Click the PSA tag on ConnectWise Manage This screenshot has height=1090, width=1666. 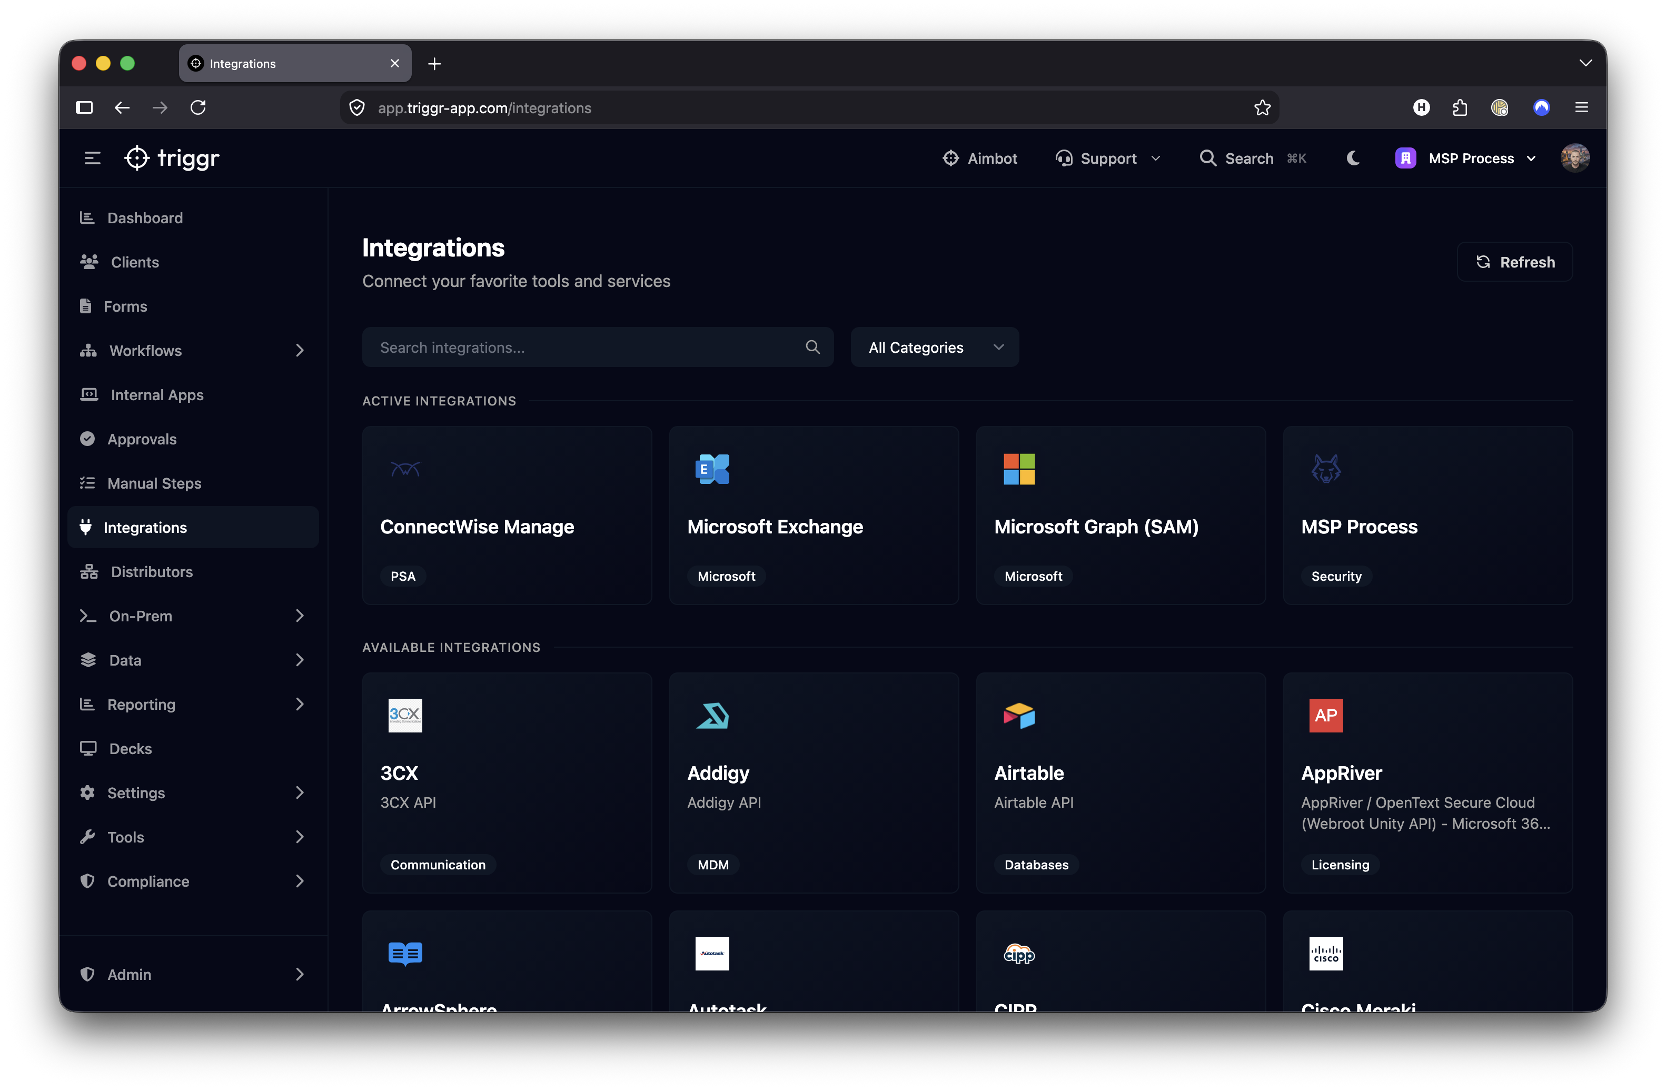(403, 576)
